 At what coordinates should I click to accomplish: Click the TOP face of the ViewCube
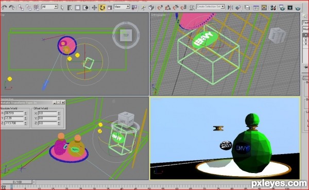[x=126, y=35]
